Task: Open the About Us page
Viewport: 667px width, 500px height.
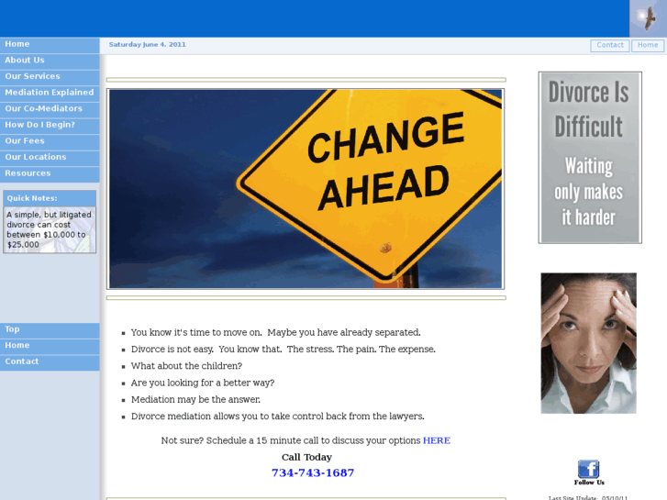Action: tap(50, 61)
